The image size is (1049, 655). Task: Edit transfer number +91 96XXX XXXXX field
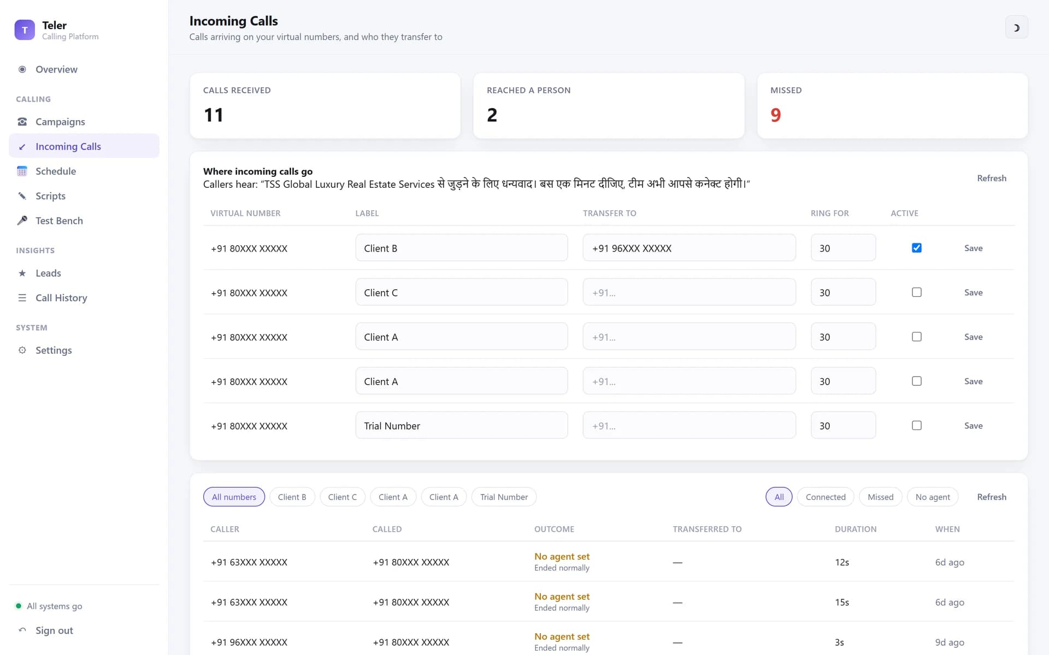coord(689,248)
